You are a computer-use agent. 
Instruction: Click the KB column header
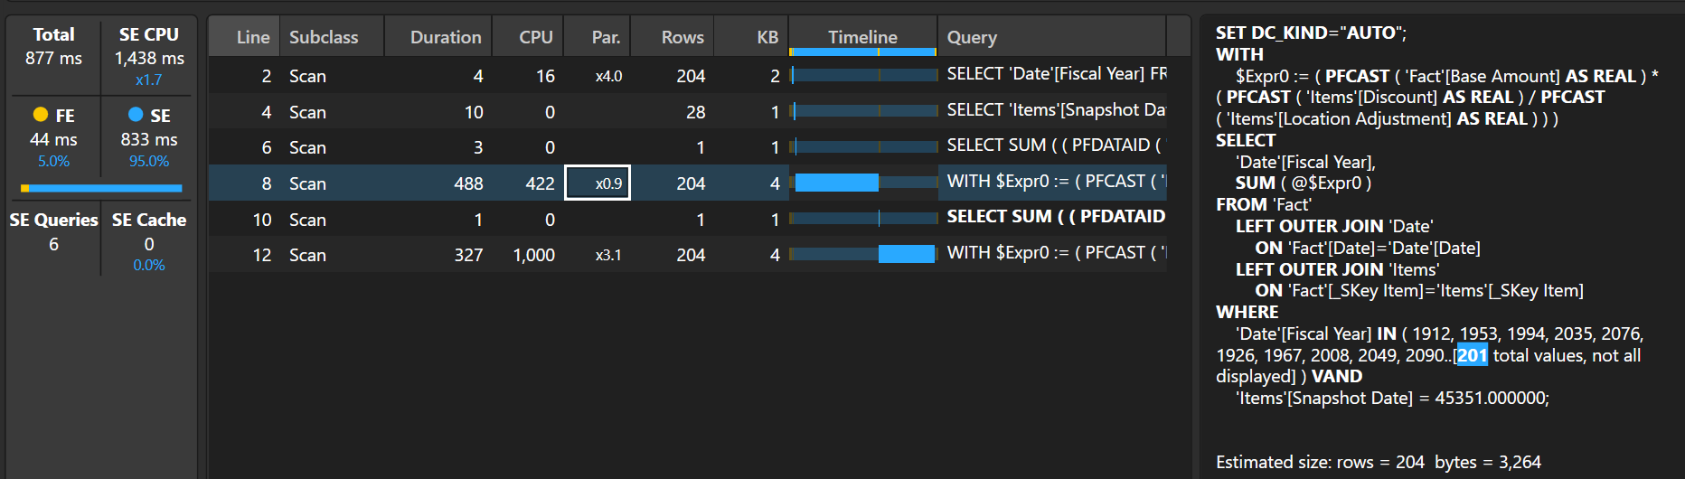pyautogui.click(x=767, y=37)
